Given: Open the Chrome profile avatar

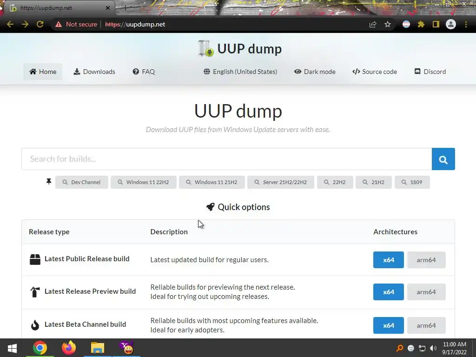Looking at the screenshot, I should coord(451,24).
